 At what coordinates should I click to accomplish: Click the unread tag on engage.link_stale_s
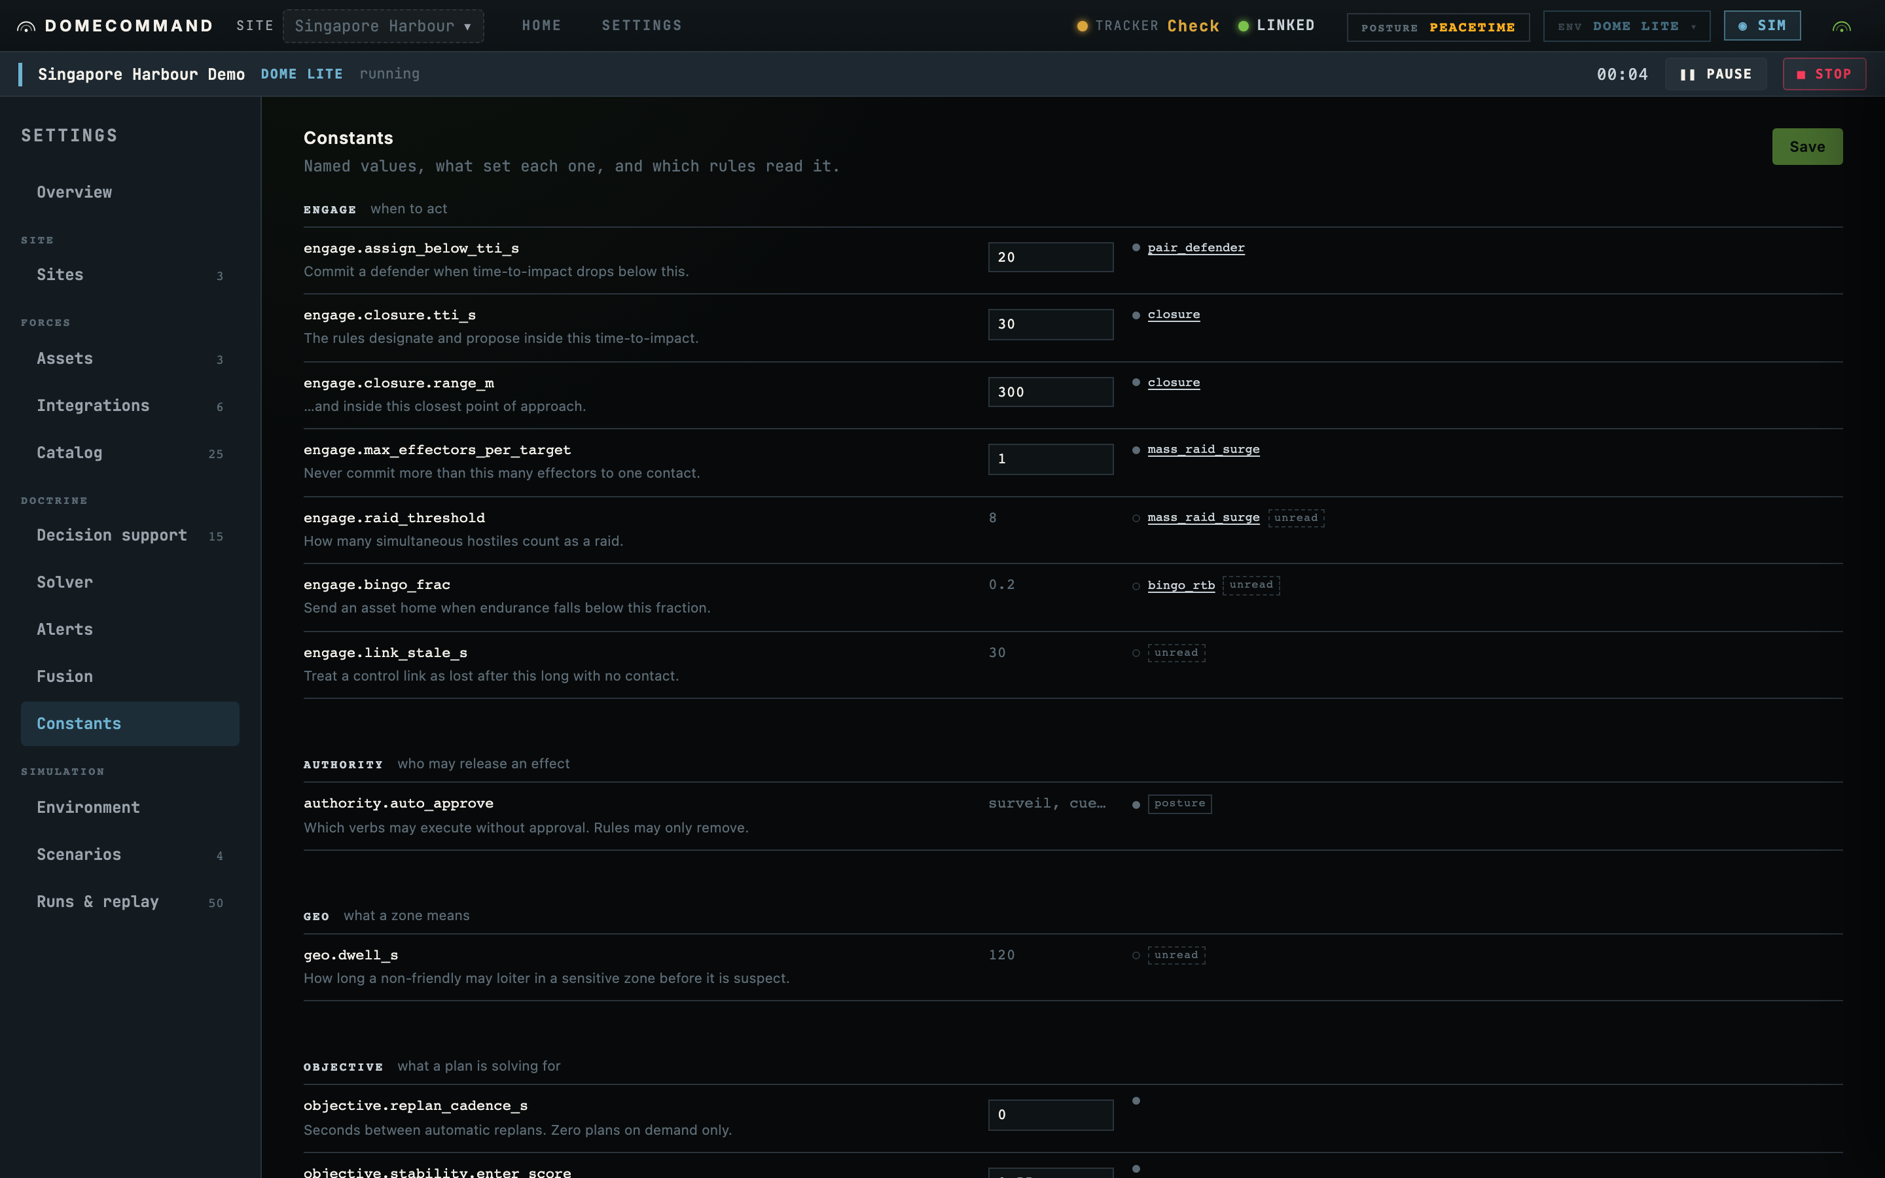[x=1176, y=653]
